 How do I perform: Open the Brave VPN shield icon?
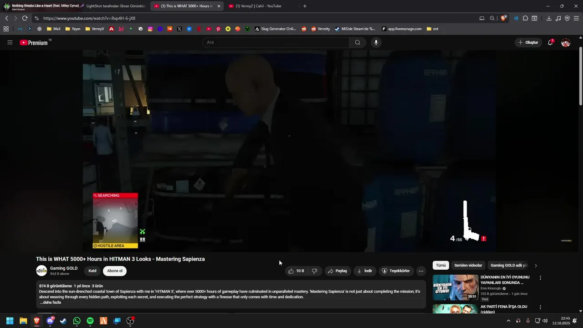coord(567,18)
